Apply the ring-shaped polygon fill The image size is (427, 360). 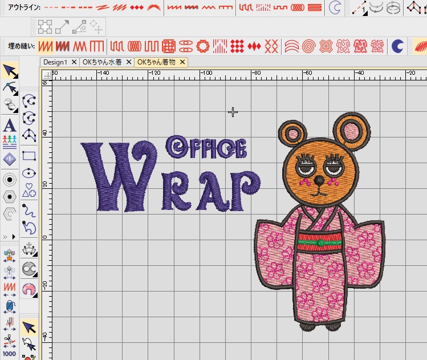coord(203,46)
